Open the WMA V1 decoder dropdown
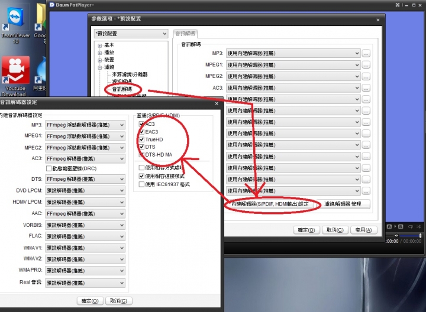426x312 pixels. pos(85,248)
